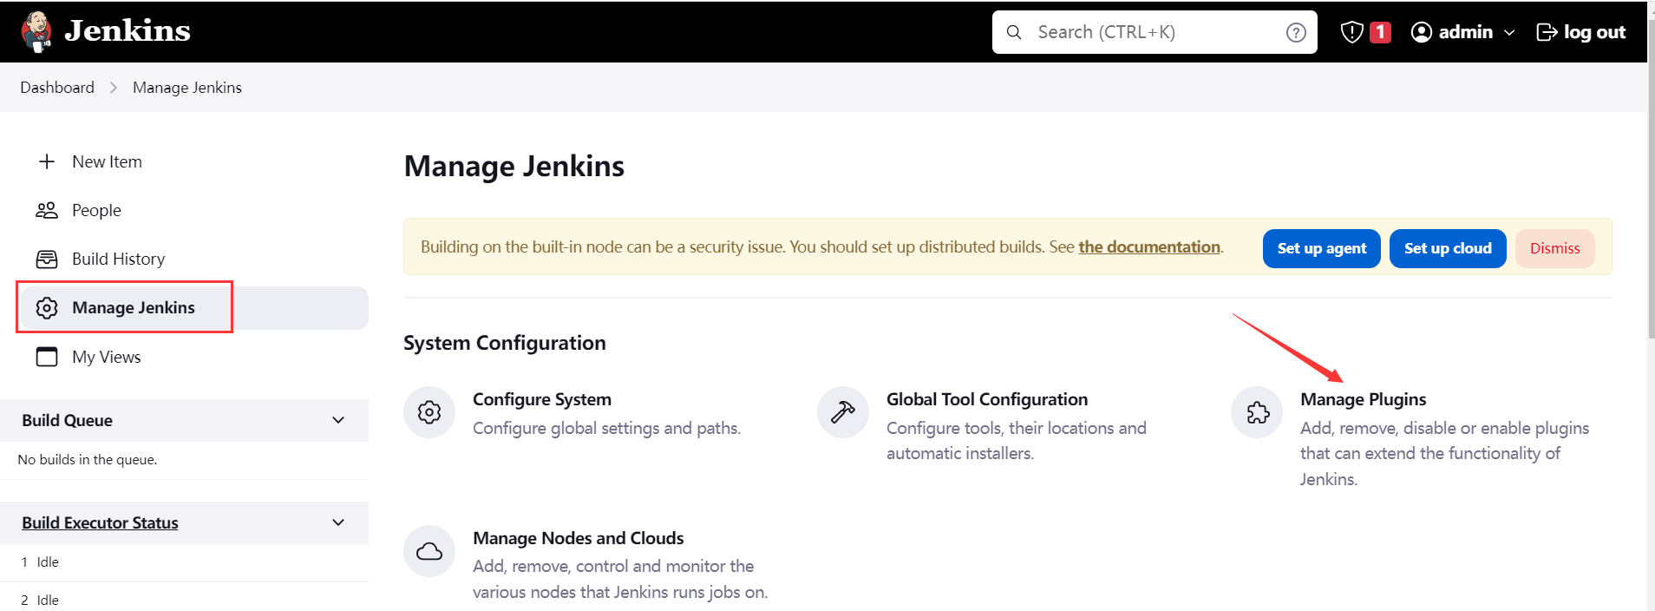Open the Manage Jenkins breadcrumb
Screen dimensions: 1655x611
187,88
